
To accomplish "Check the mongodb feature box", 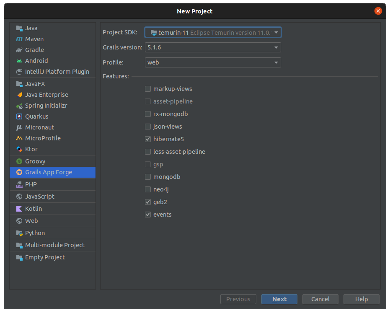I will [x=148, y=177].
